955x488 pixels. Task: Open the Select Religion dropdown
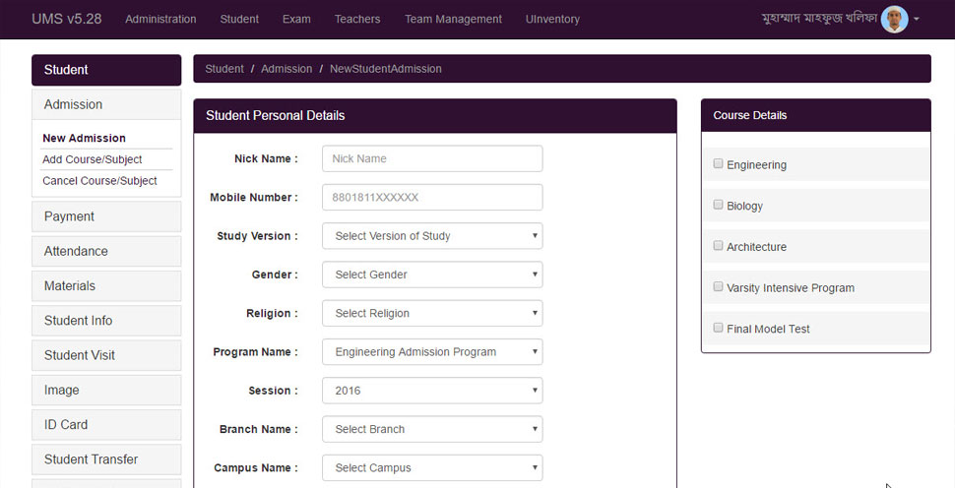432,314
